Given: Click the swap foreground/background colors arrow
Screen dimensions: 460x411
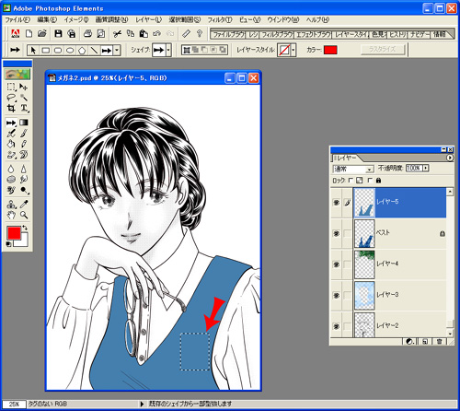Looking at the screenshot, I should tap(25, 228).
